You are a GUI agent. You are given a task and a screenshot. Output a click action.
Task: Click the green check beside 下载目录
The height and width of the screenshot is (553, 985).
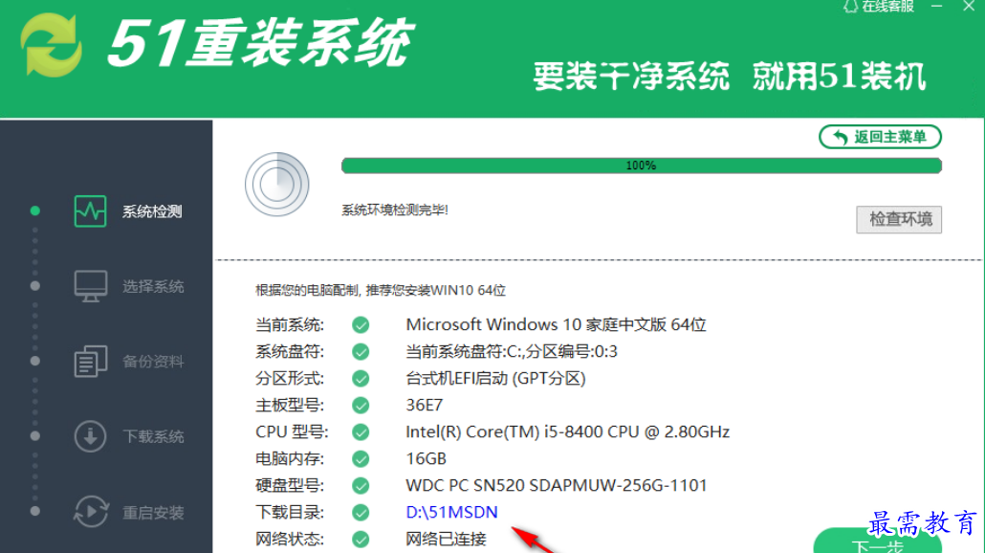click(361, 513)
